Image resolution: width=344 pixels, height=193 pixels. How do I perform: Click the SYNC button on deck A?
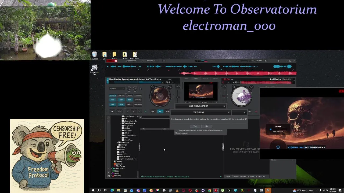point(168,112)
